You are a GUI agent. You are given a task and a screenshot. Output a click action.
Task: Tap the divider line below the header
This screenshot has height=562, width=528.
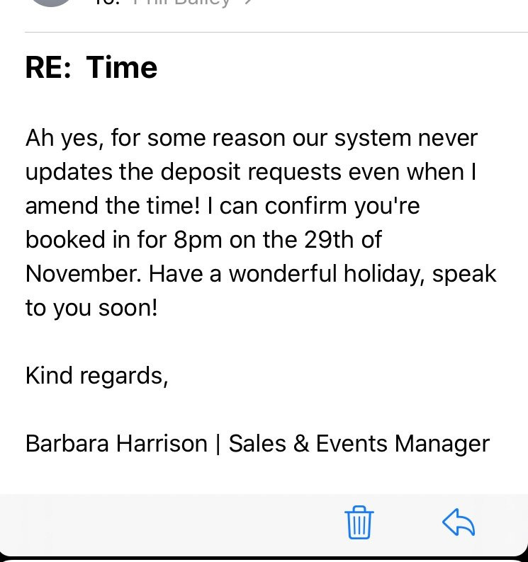click(276, 33)
